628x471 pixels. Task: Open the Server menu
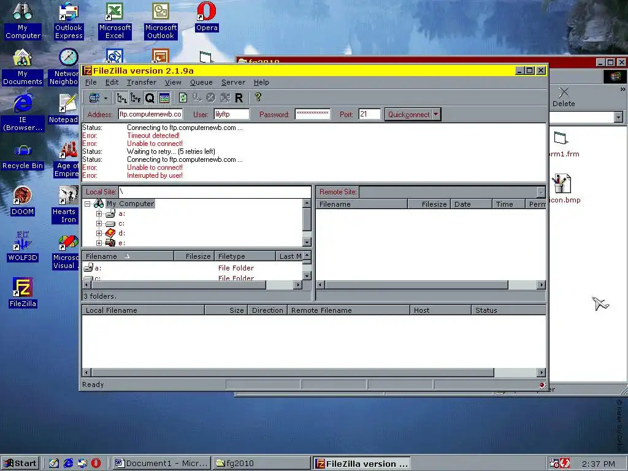coord(233,82)
